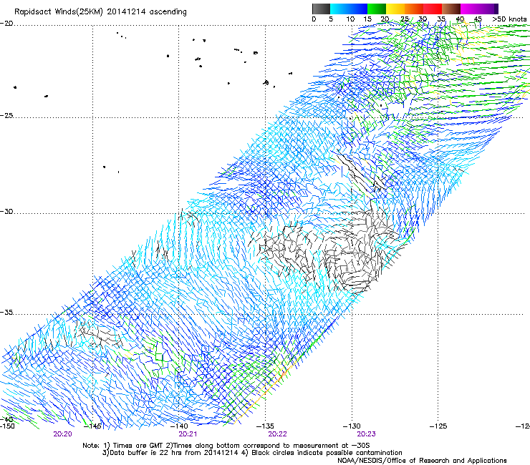Click the legend tick label '25'
Screen dimensions: 530x465
(x=404, y=19)
